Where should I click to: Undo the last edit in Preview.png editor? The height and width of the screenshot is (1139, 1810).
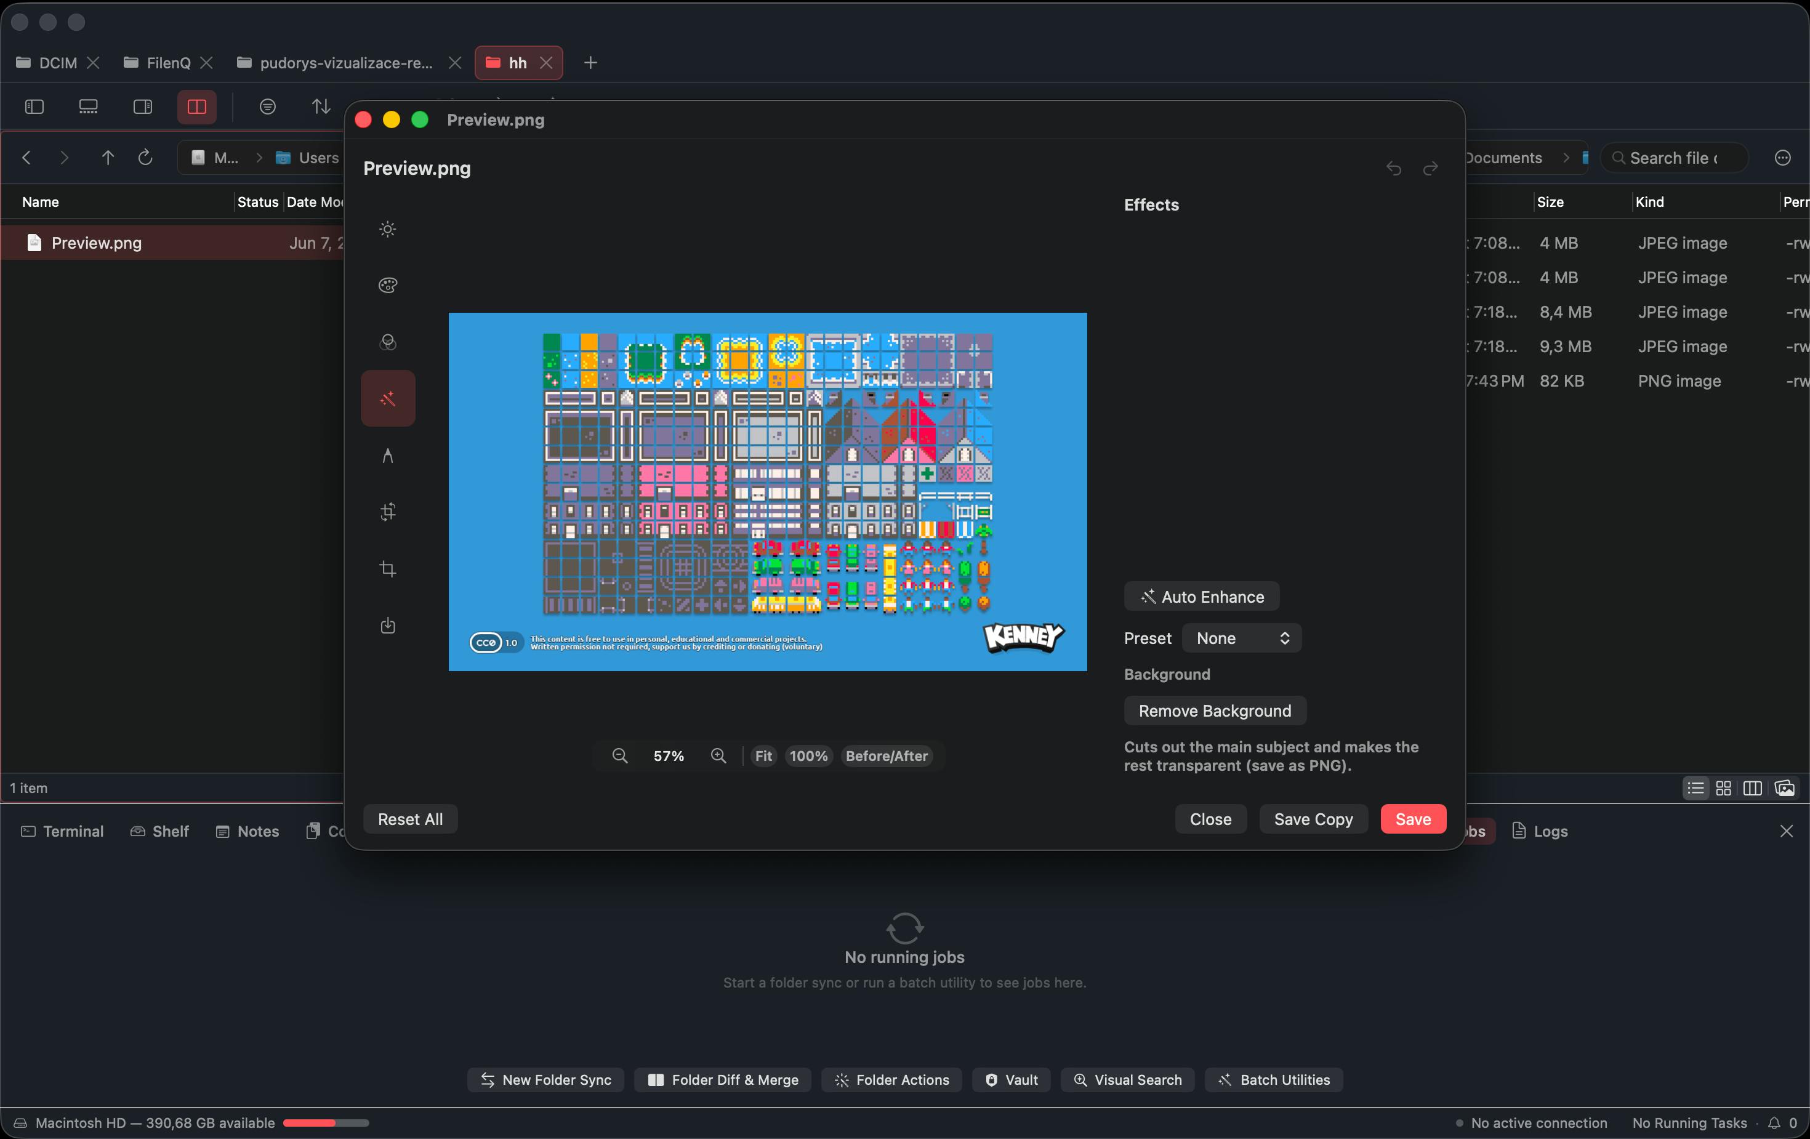point(1394,169)
